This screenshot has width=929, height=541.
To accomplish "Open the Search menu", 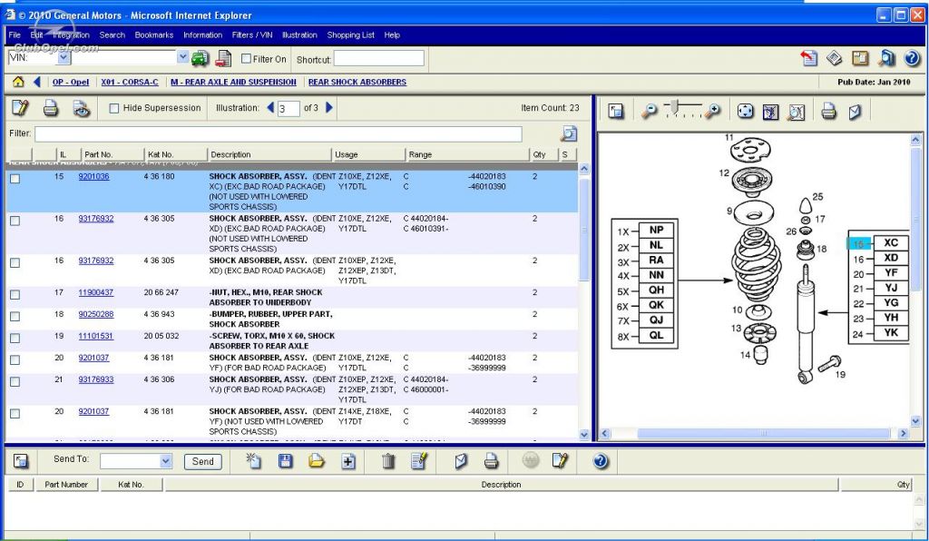I will point(112,35).
